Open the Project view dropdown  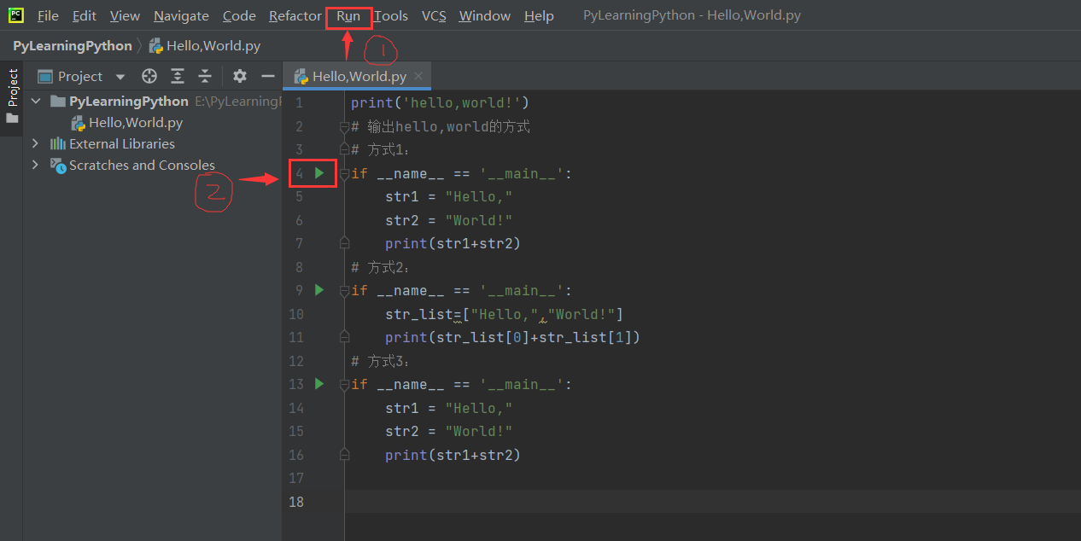119,76
